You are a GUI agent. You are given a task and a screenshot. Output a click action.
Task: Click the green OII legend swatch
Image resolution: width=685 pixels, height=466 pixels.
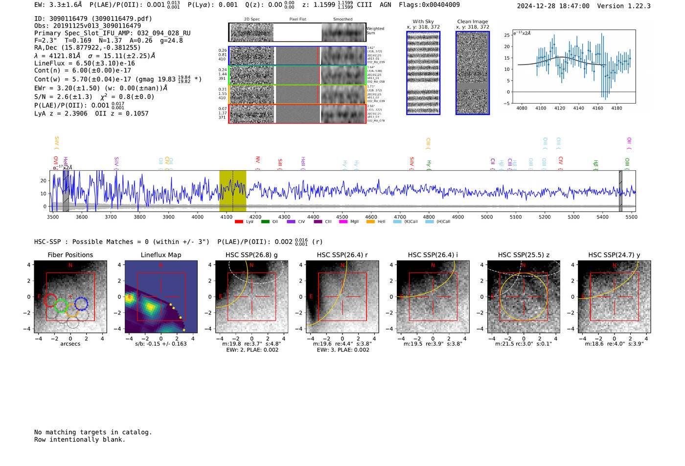pos(265,222)
